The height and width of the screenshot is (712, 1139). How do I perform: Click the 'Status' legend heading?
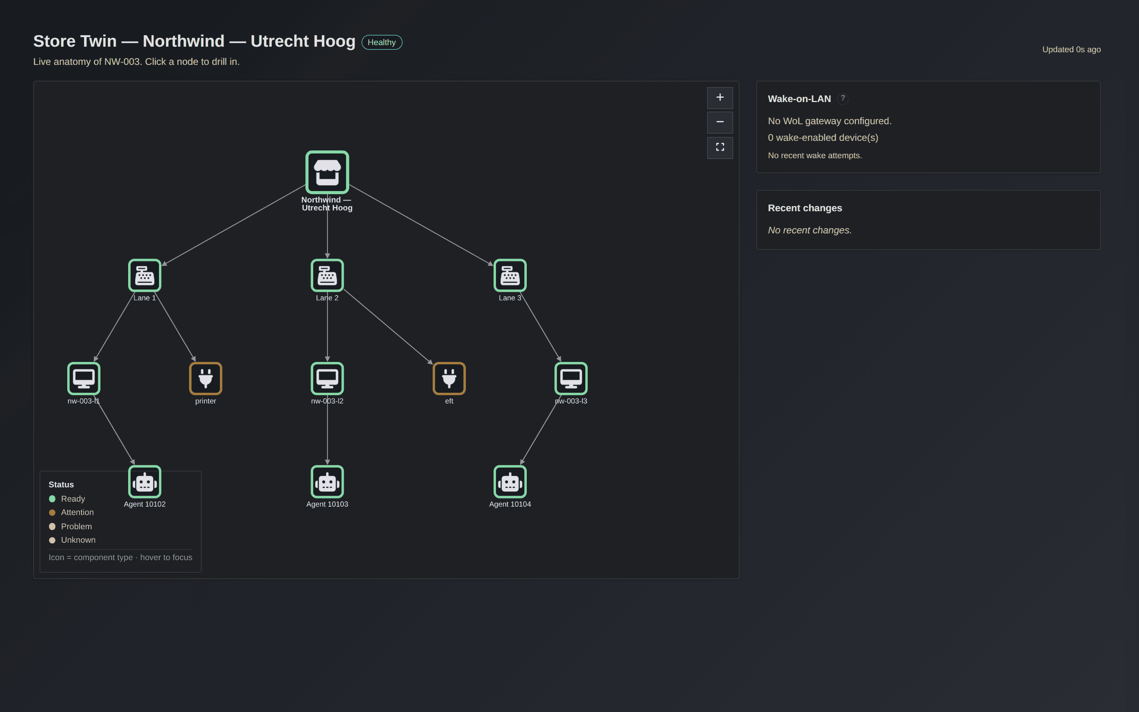61,485
